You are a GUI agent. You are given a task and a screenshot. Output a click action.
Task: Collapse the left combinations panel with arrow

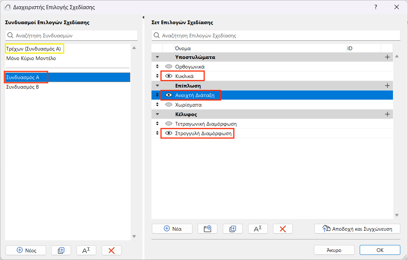[143, 17]
